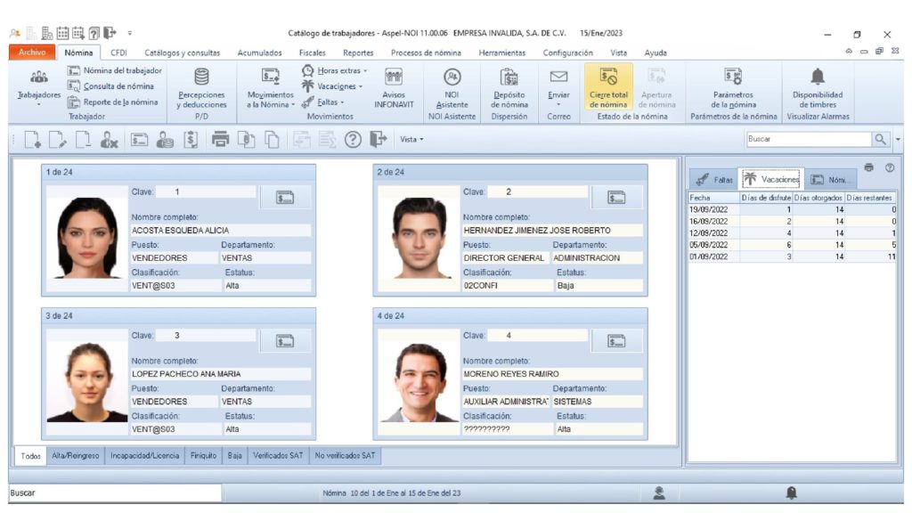This screenshot has height=513, width=912.
Task: Click the bottom Buscar search field
Action: point(114,493)
